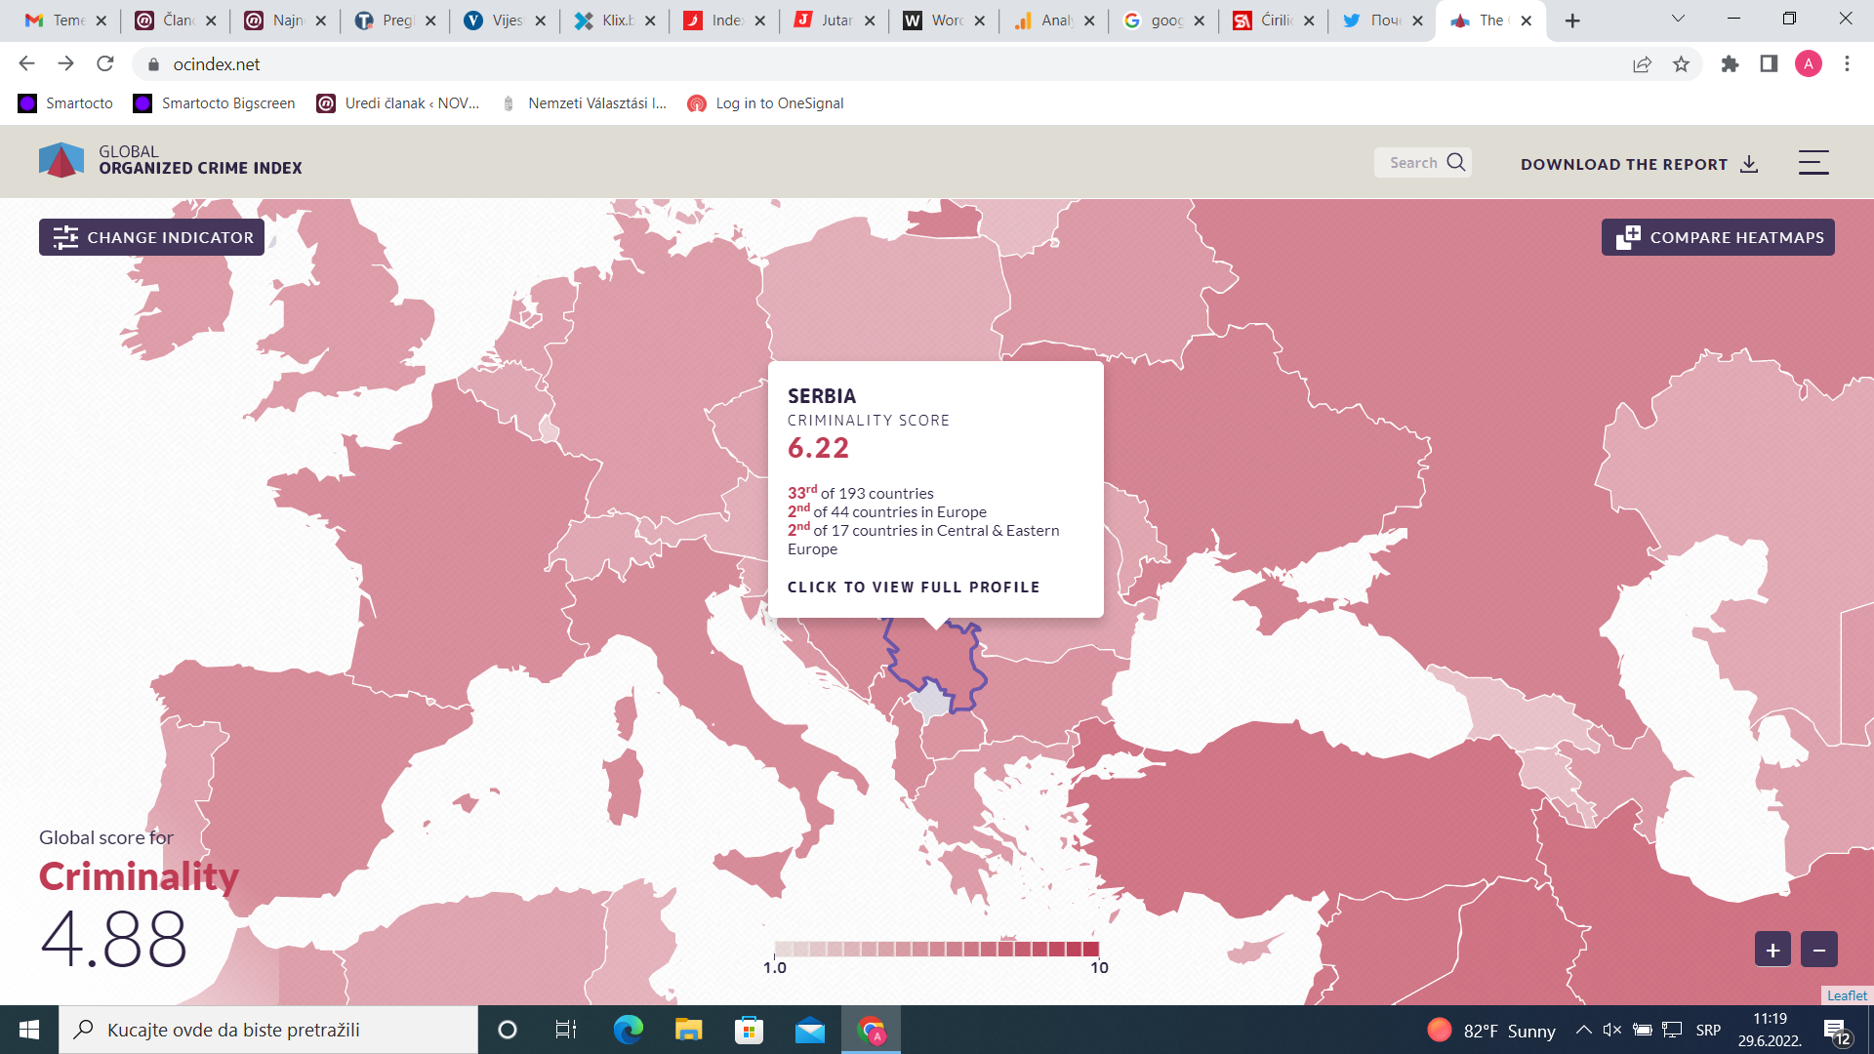1874x1054 pixels.
Task: Open the Chrome three-dot menu
Action: [x=1847, y=63]
